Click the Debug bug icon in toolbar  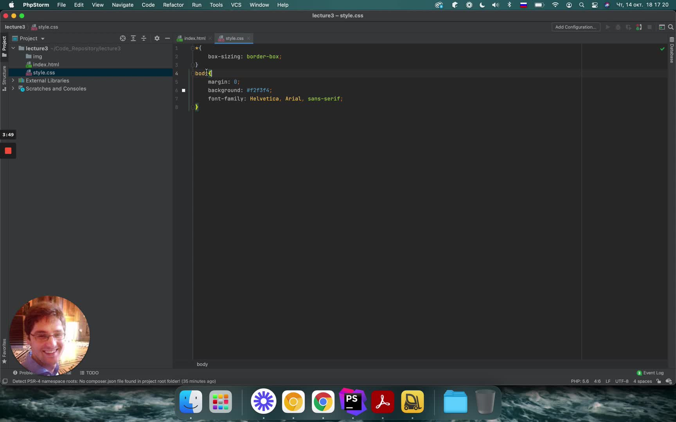(x=618, y=27)
